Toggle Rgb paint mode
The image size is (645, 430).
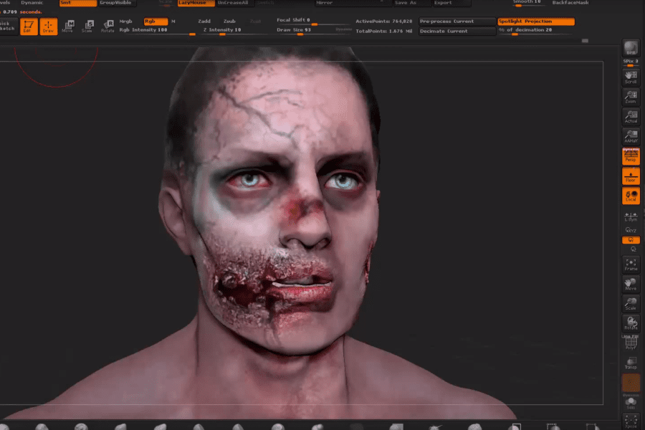pyautogui.click(x=156, y=21)
